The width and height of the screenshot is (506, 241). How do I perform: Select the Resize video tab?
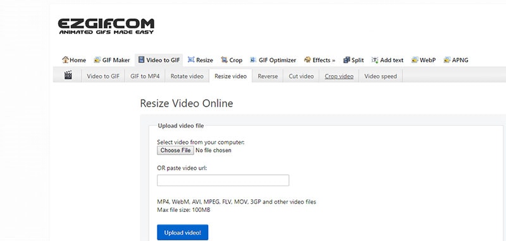click(x=230, y=76)
